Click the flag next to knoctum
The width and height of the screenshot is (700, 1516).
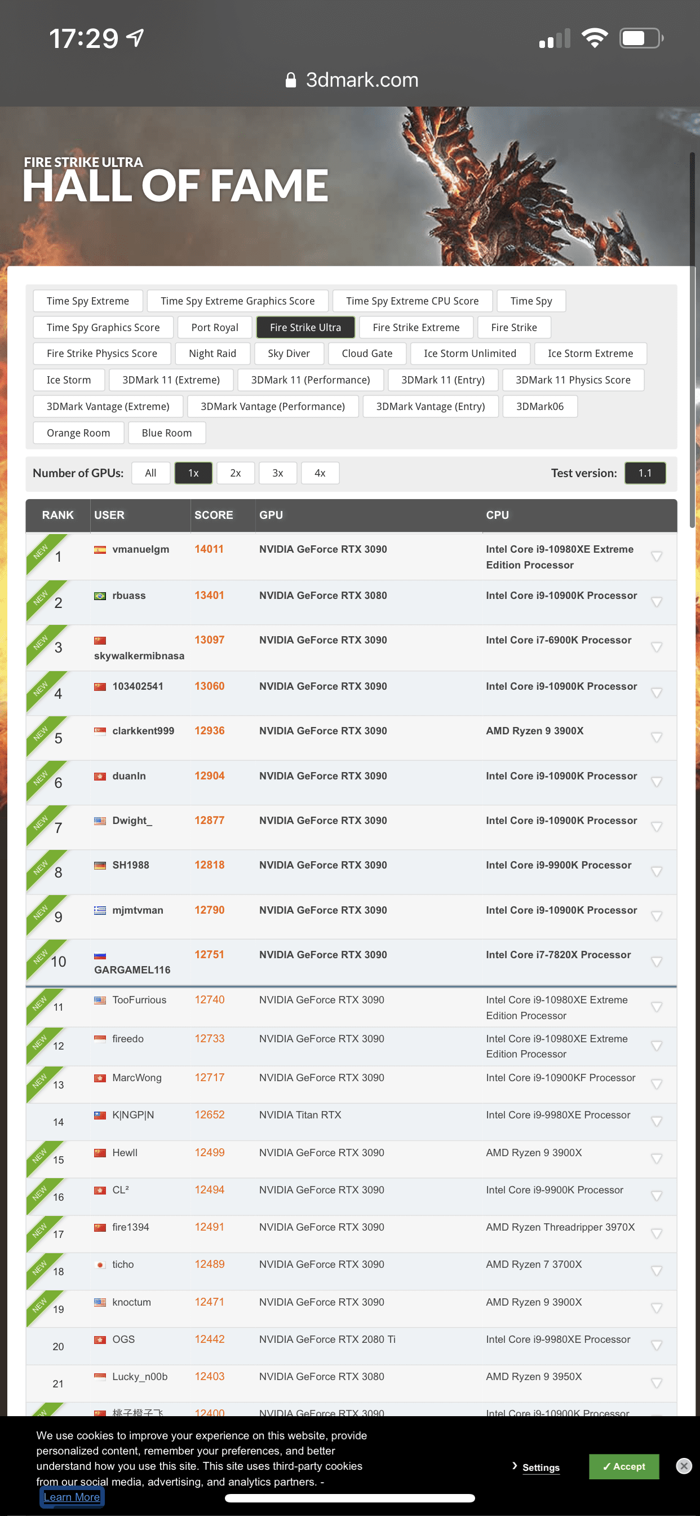(x=100, y=1302)
